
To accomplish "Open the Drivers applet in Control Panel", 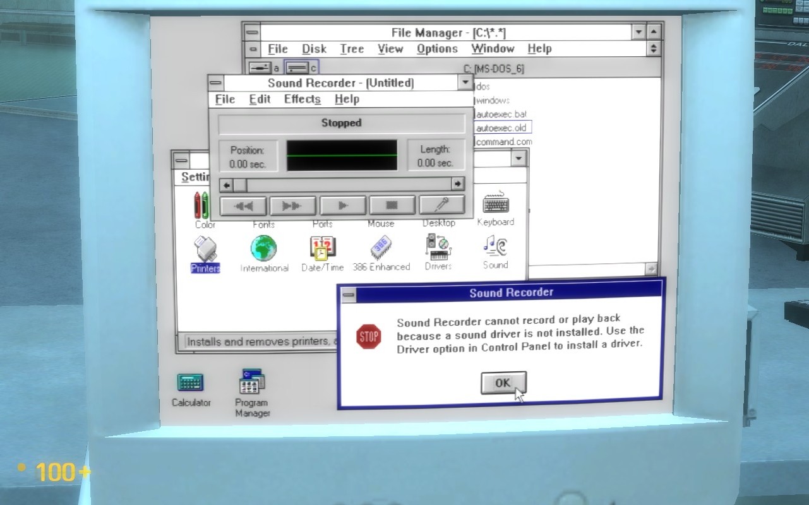I will (437, 247).
